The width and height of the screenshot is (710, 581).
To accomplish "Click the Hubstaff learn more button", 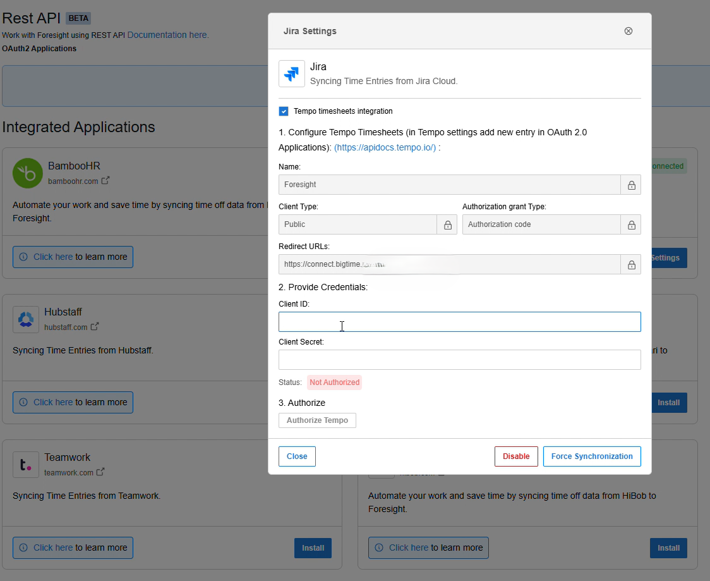I will click(73, 403).
